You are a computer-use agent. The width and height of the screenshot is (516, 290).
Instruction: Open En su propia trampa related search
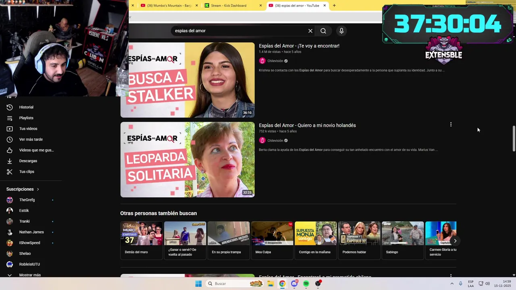[229, 240]
